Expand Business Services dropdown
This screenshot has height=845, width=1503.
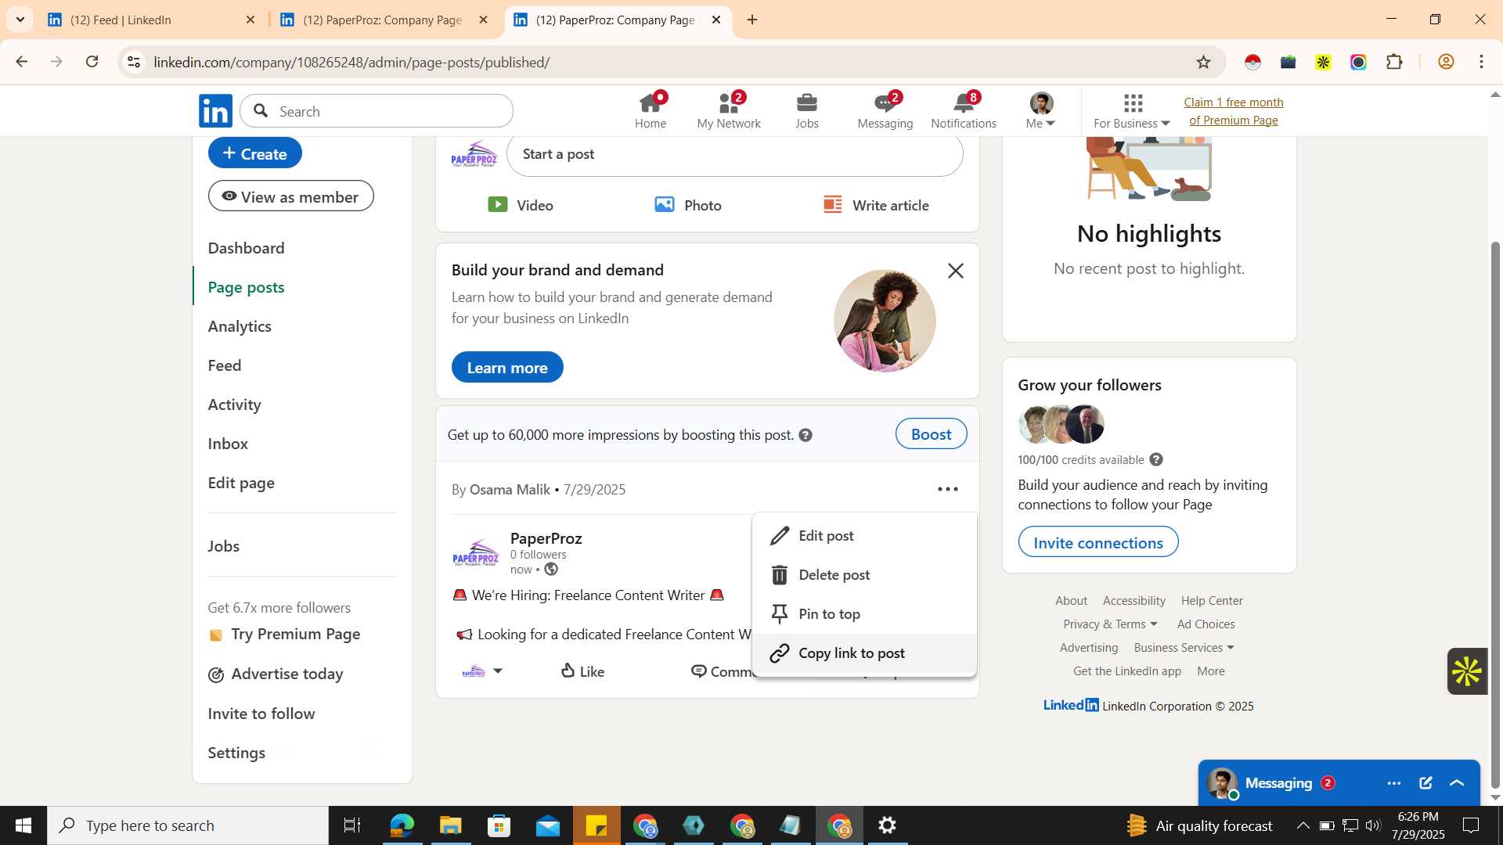pos(1184,648)
